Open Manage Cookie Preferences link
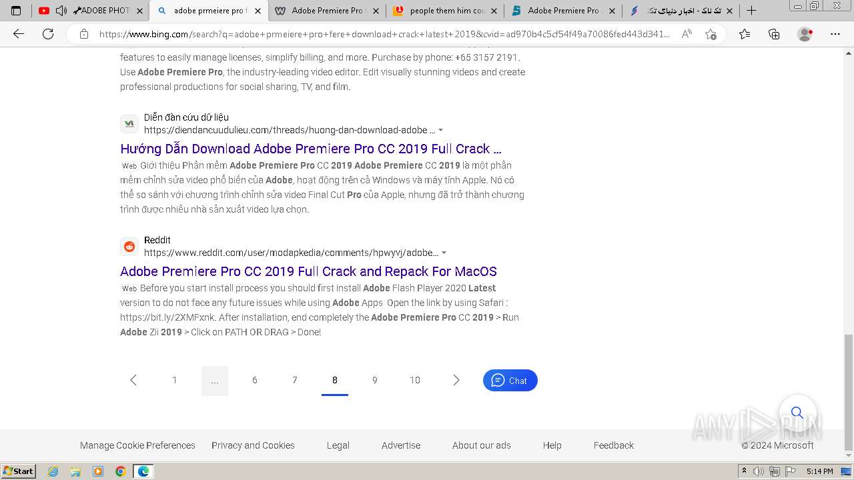 137,445
